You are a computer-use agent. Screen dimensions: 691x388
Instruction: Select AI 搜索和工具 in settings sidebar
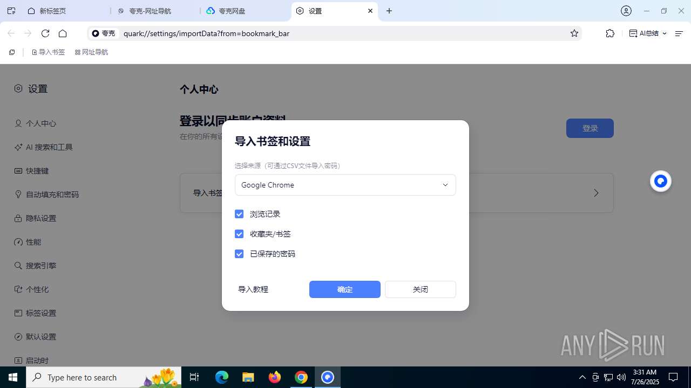tap(43, 147)
